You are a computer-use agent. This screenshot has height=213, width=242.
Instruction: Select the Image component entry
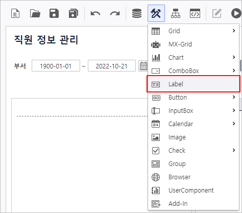click(x=193, y=137)
